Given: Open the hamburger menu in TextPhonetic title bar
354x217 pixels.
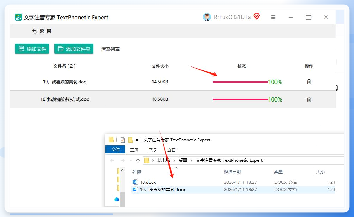Looking at the screenshot, I should pyautogui.click(x=273, y=17).
